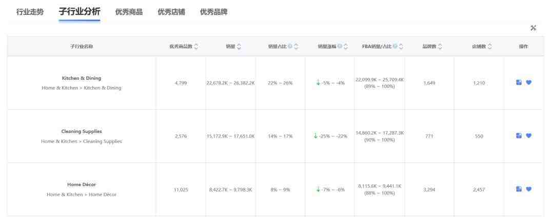The image size is (554, 217).
Task: Click path 'Home & Kitchen > Home Décor'
Action: point(81,194)
